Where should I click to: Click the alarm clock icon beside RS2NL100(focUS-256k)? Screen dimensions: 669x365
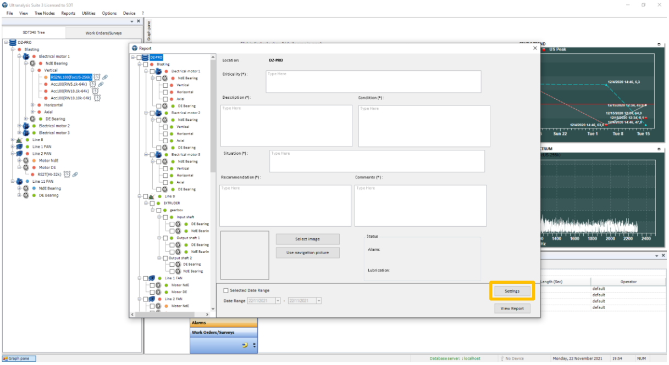96,77
